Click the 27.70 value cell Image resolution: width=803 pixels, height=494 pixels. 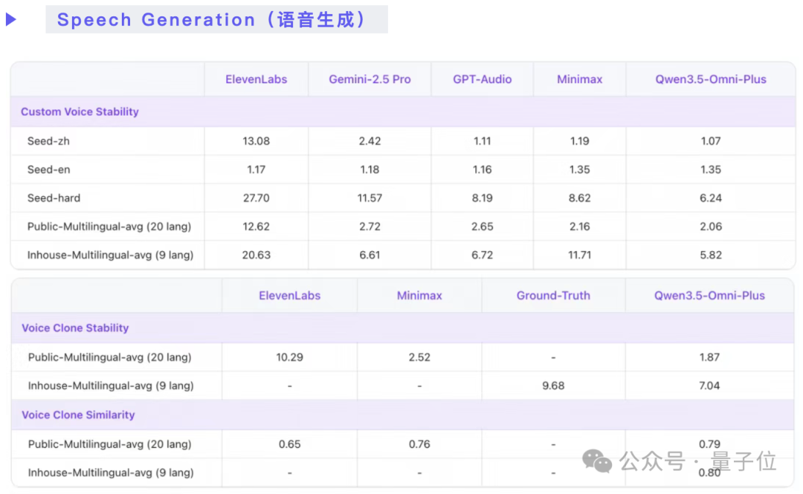[x=256, y=198]
